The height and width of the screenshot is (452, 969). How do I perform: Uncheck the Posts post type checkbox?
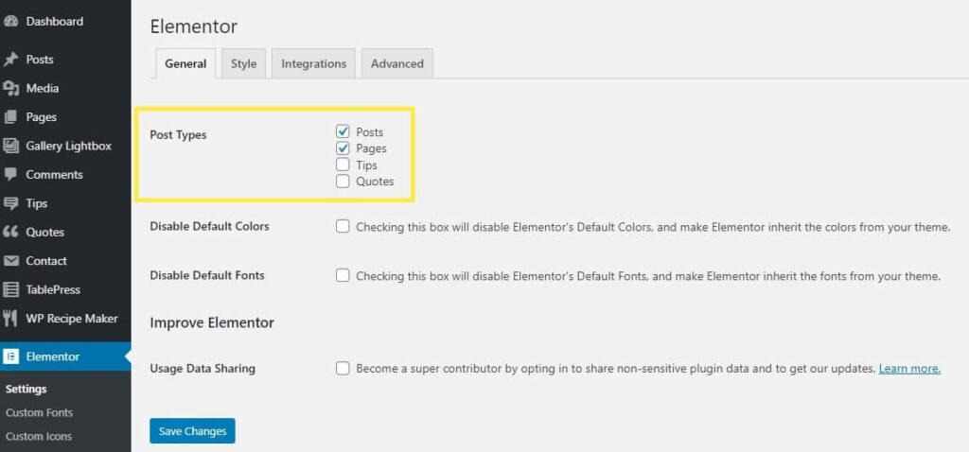pyautogui.click(x=343, y=131)
